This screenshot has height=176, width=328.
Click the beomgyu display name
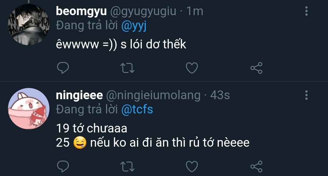point(81,11)
